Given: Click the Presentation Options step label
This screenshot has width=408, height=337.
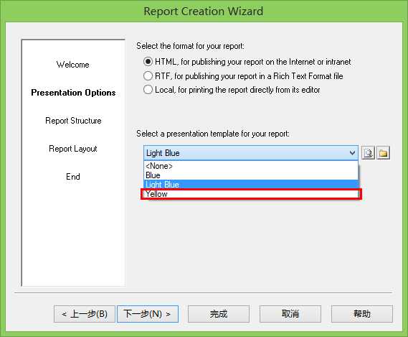Looking at the screenshot, I should 73,93.
